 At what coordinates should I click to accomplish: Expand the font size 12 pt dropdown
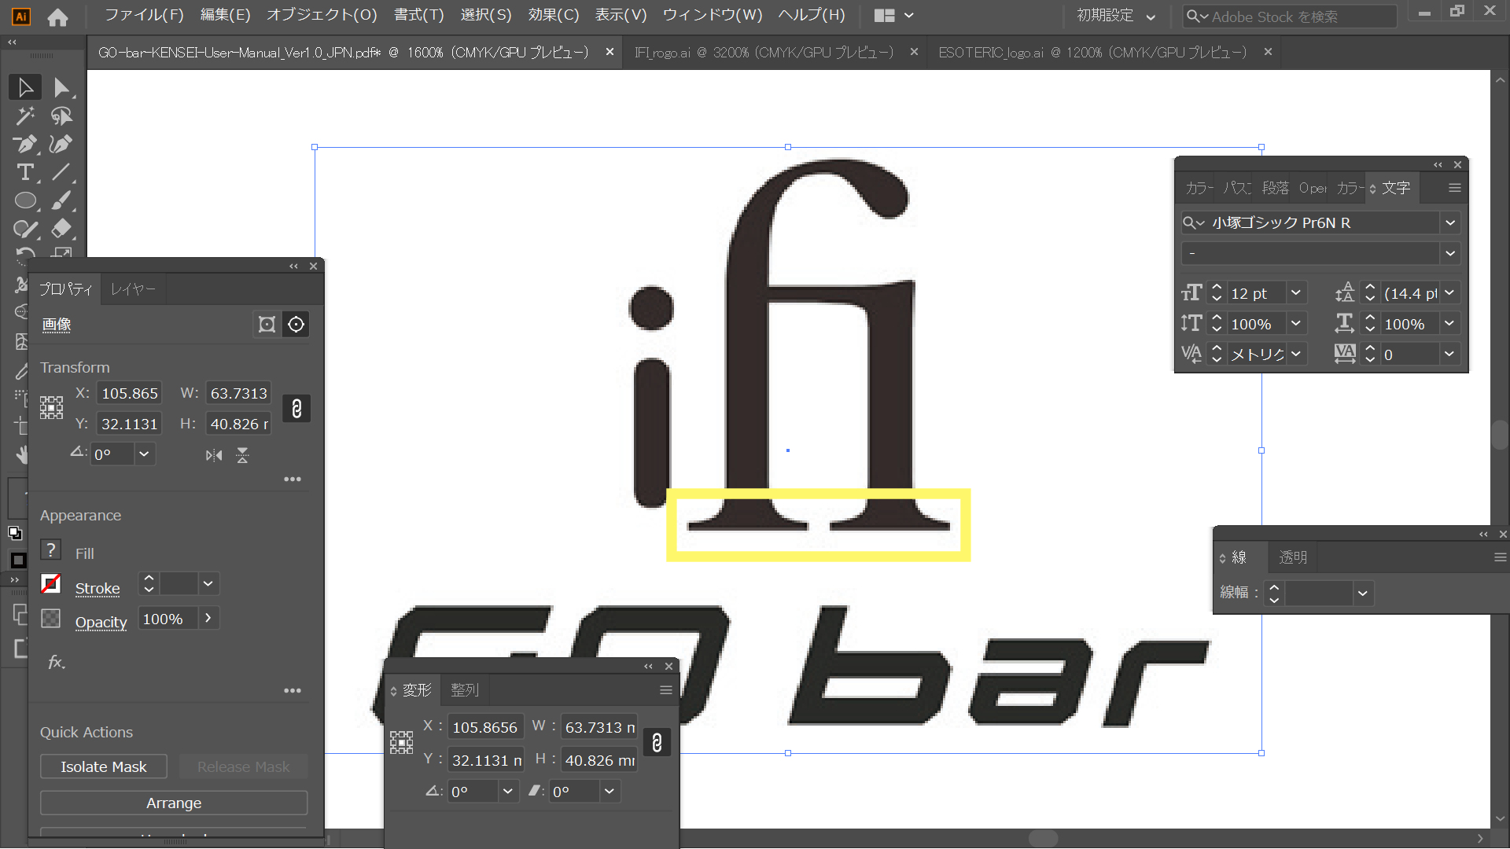(1295, 293)
